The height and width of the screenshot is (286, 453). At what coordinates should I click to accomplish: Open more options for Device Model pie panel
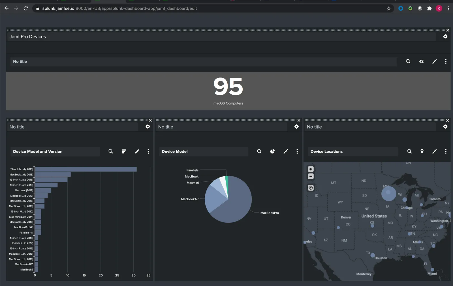point(297,151)
